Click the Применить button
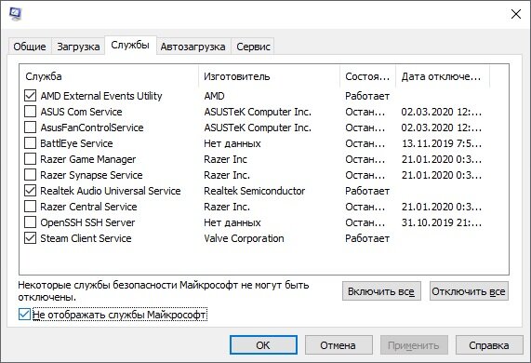Image resolution: width=531 pixels, height=363 pixels. [414, 345]
